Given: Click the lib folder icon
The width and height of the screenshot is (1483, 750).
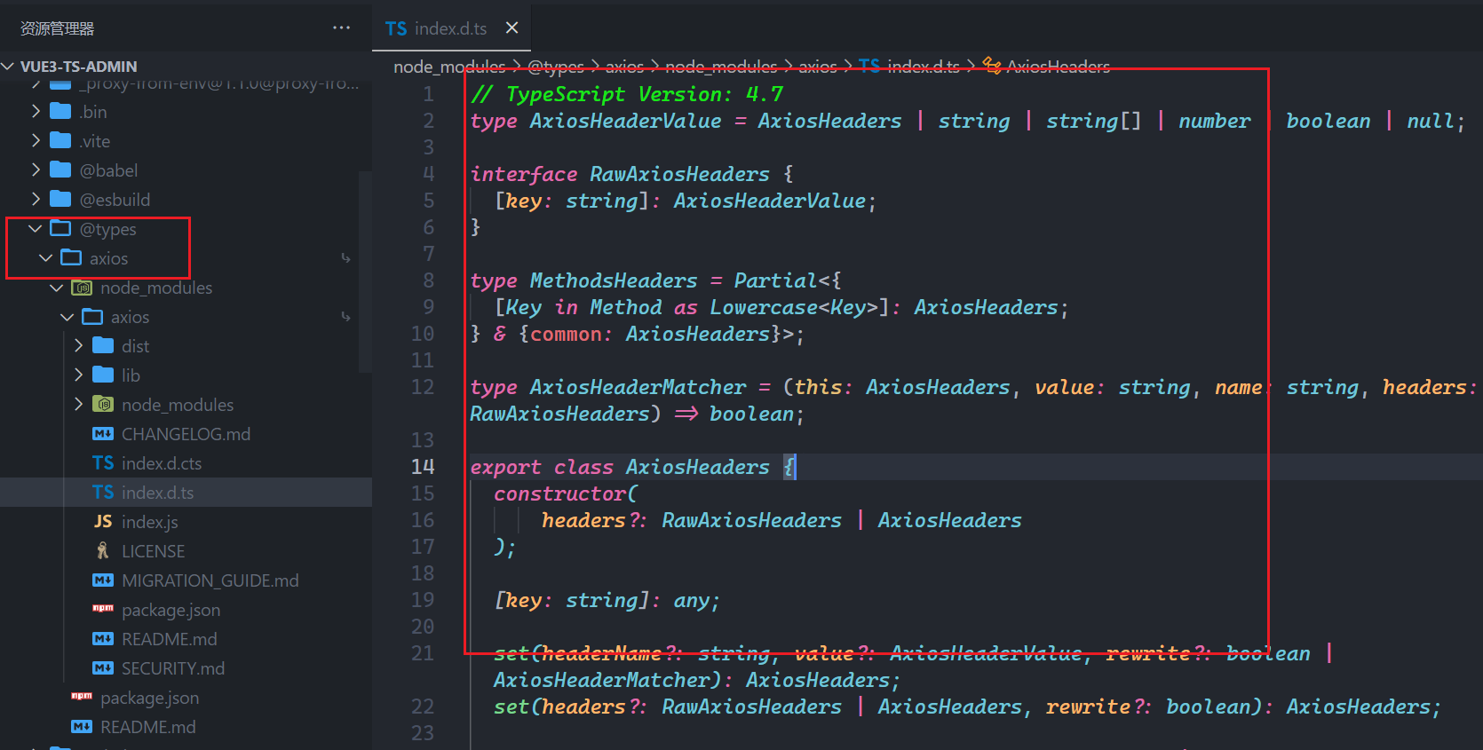Looking at the screenshot, I should coord(103,375).
